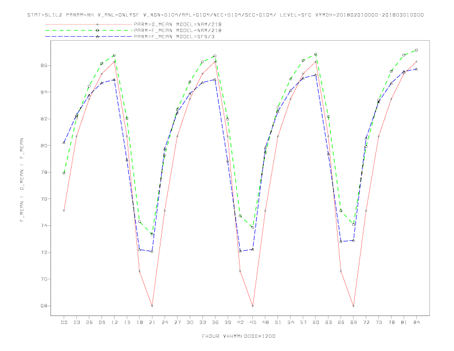
Task: Click x-axis tick label 63
Action: pos(328,322)
